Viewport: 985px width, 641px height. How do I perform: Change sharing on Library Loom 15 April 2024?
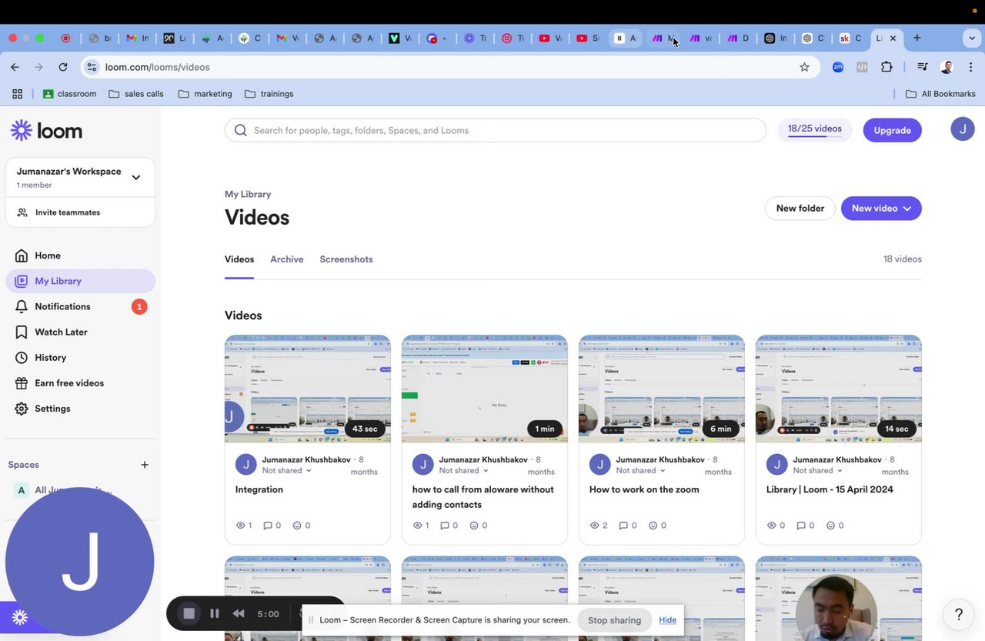pyautogui.click(x=817, y=471)
